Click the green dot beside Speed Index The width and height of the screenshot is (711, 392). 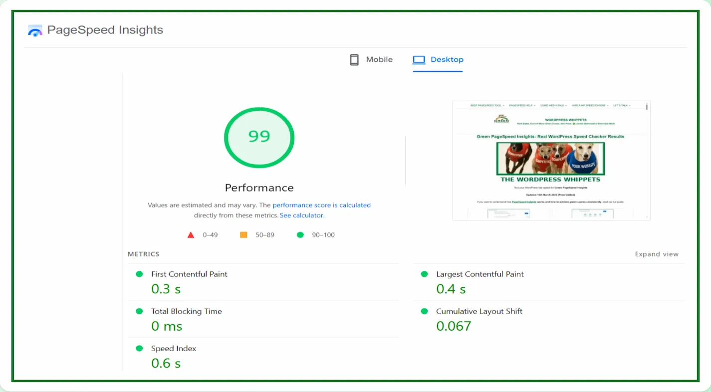(140, 349)
